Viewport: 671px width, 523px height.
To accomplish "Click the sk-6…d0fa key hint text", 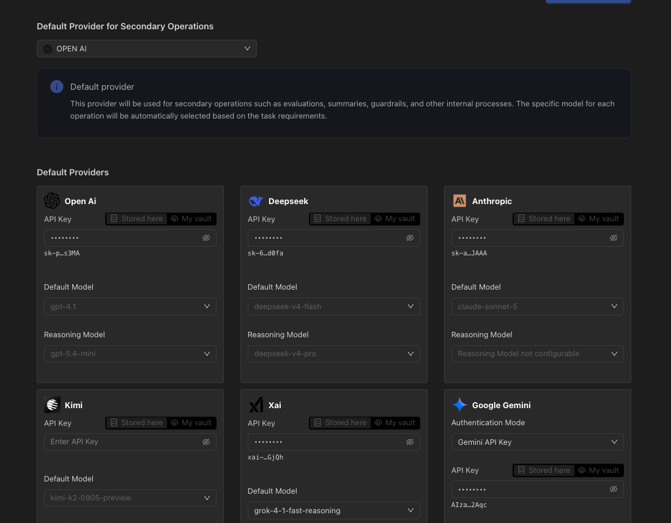I will 265,253.
